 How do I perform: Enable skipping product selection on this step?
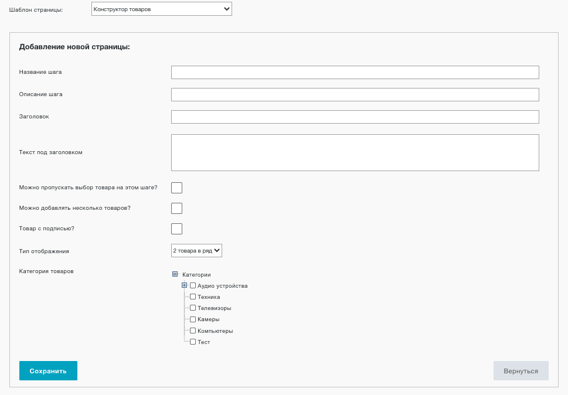click(177, 188)
